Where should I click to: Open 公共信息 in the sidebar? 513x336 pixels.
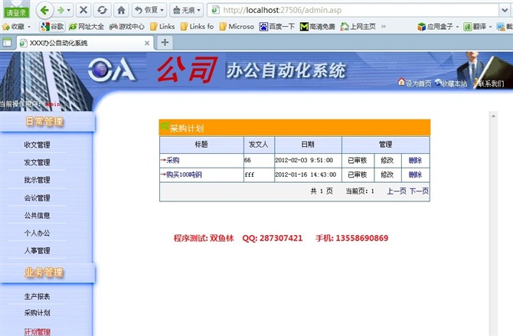37,216
